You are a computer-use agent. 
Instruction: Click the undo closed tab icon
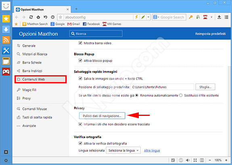point(46,17)
